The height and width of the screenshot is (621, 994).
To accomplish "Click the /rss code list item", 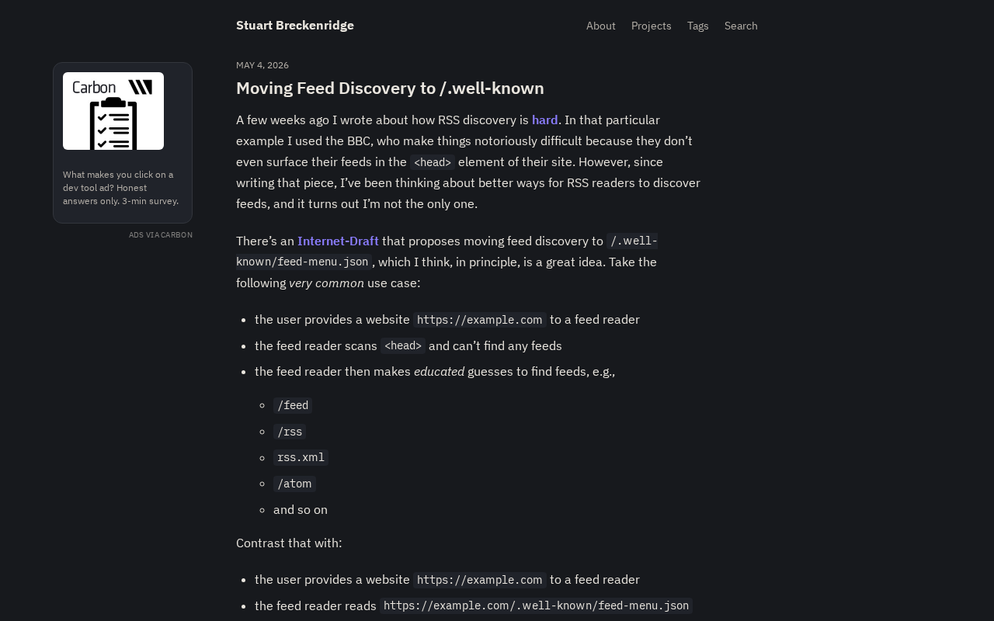I will click(290, 432).
